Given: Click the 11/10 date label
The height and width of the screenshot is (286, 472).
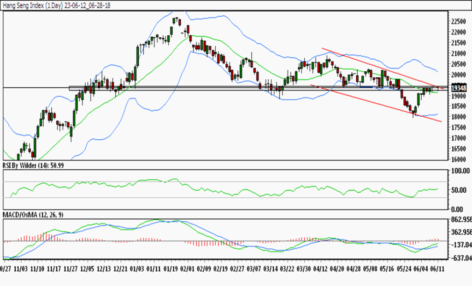Looking at the screenshot, I should (x=38, y=268).
